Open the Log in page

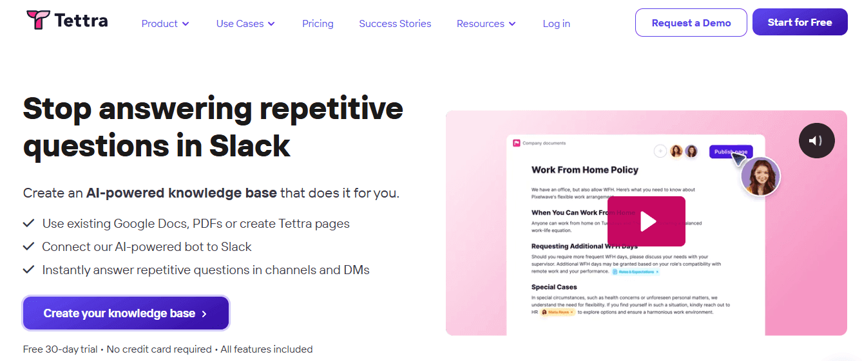tap(556, 24)
